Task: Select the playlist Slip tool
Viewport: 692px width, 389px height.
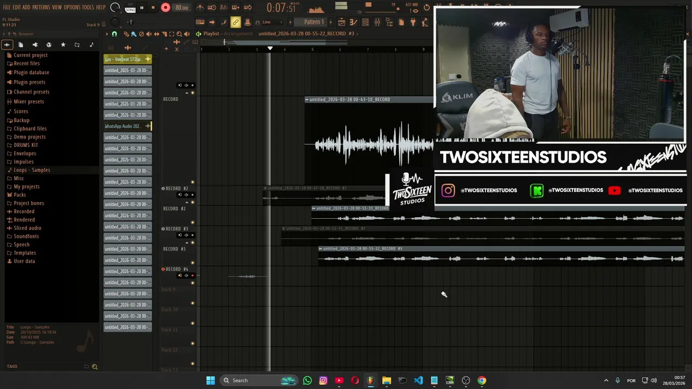Action: point(157,34)
